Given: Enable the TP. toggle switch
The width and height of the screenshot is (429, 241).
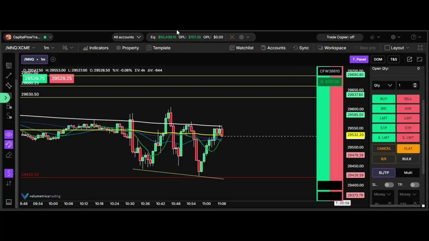Looking at the screenshot, I should click(415, 185).
